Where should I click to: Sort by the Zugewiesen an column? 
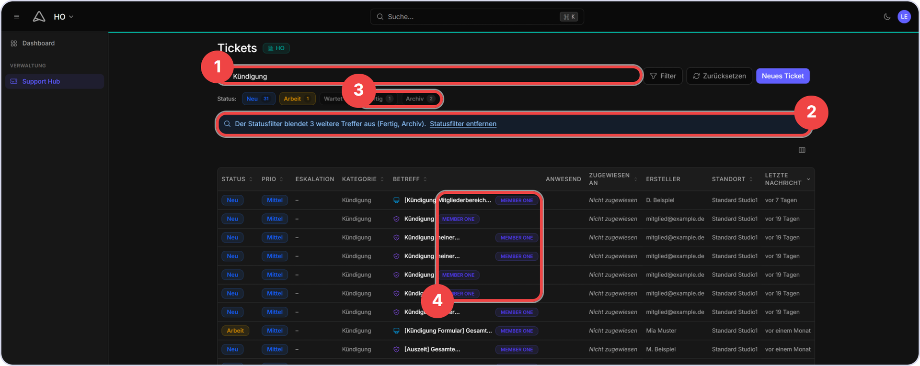click(x=613, y=179)
